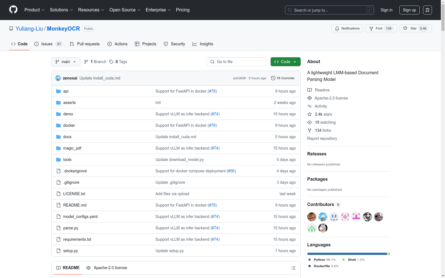Viewport: 445px width, 278px height.
Task: Click the magic_pdf folder icon
Action: coord(58,148)
